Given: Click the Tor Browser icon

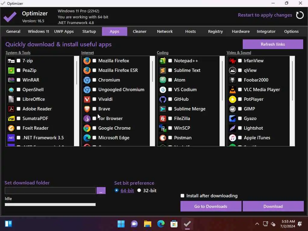Looking at the screenshot, I should click(x=87, y=119).
